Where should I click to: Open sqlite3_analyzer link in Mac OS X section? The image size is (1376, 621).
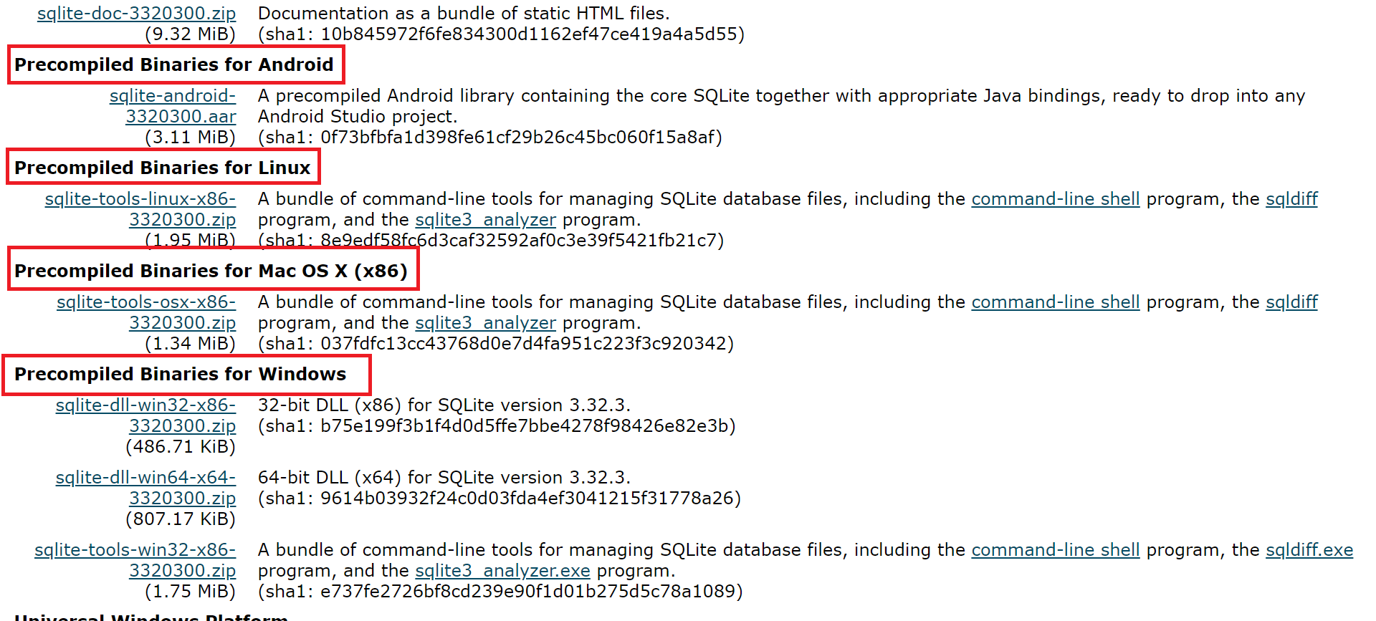click(x=485, y=323)
